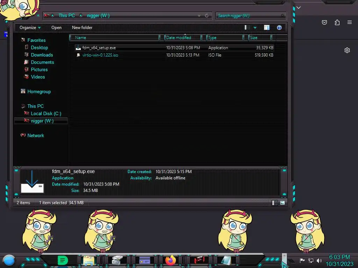Click the virtio-win ISO file icon
The height and width of the screenshot is (268, 358).
78,55
